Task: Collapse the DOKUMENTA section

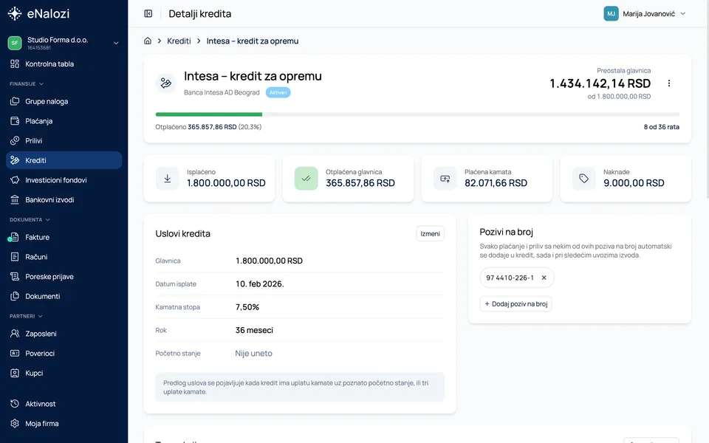Action: pos(30,220)
